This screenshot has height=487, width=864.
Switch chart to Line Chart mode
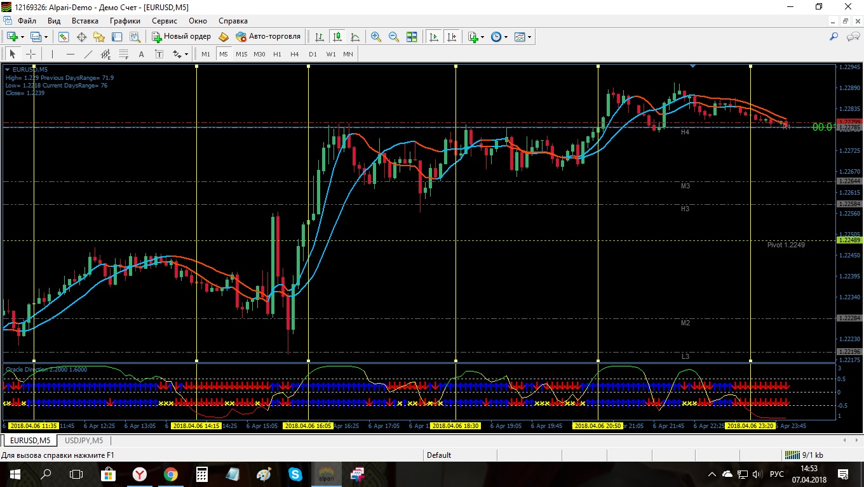[354, 37]
